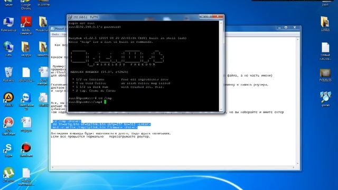Click the BusyBox version line in PuTTY

coord(128,38)
